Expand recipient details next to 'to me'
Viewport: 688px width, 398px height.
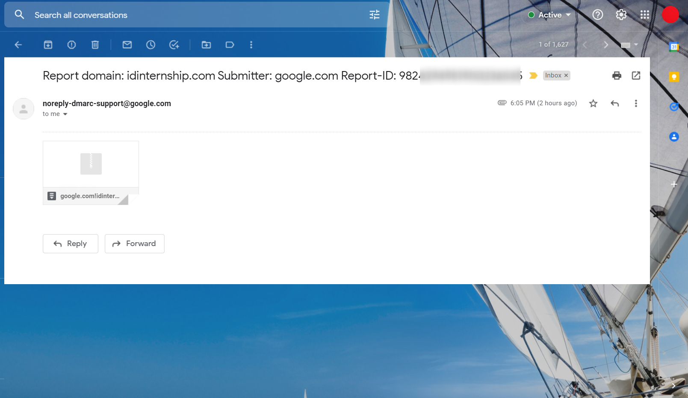pyautogui.click(x=65, y=114)
